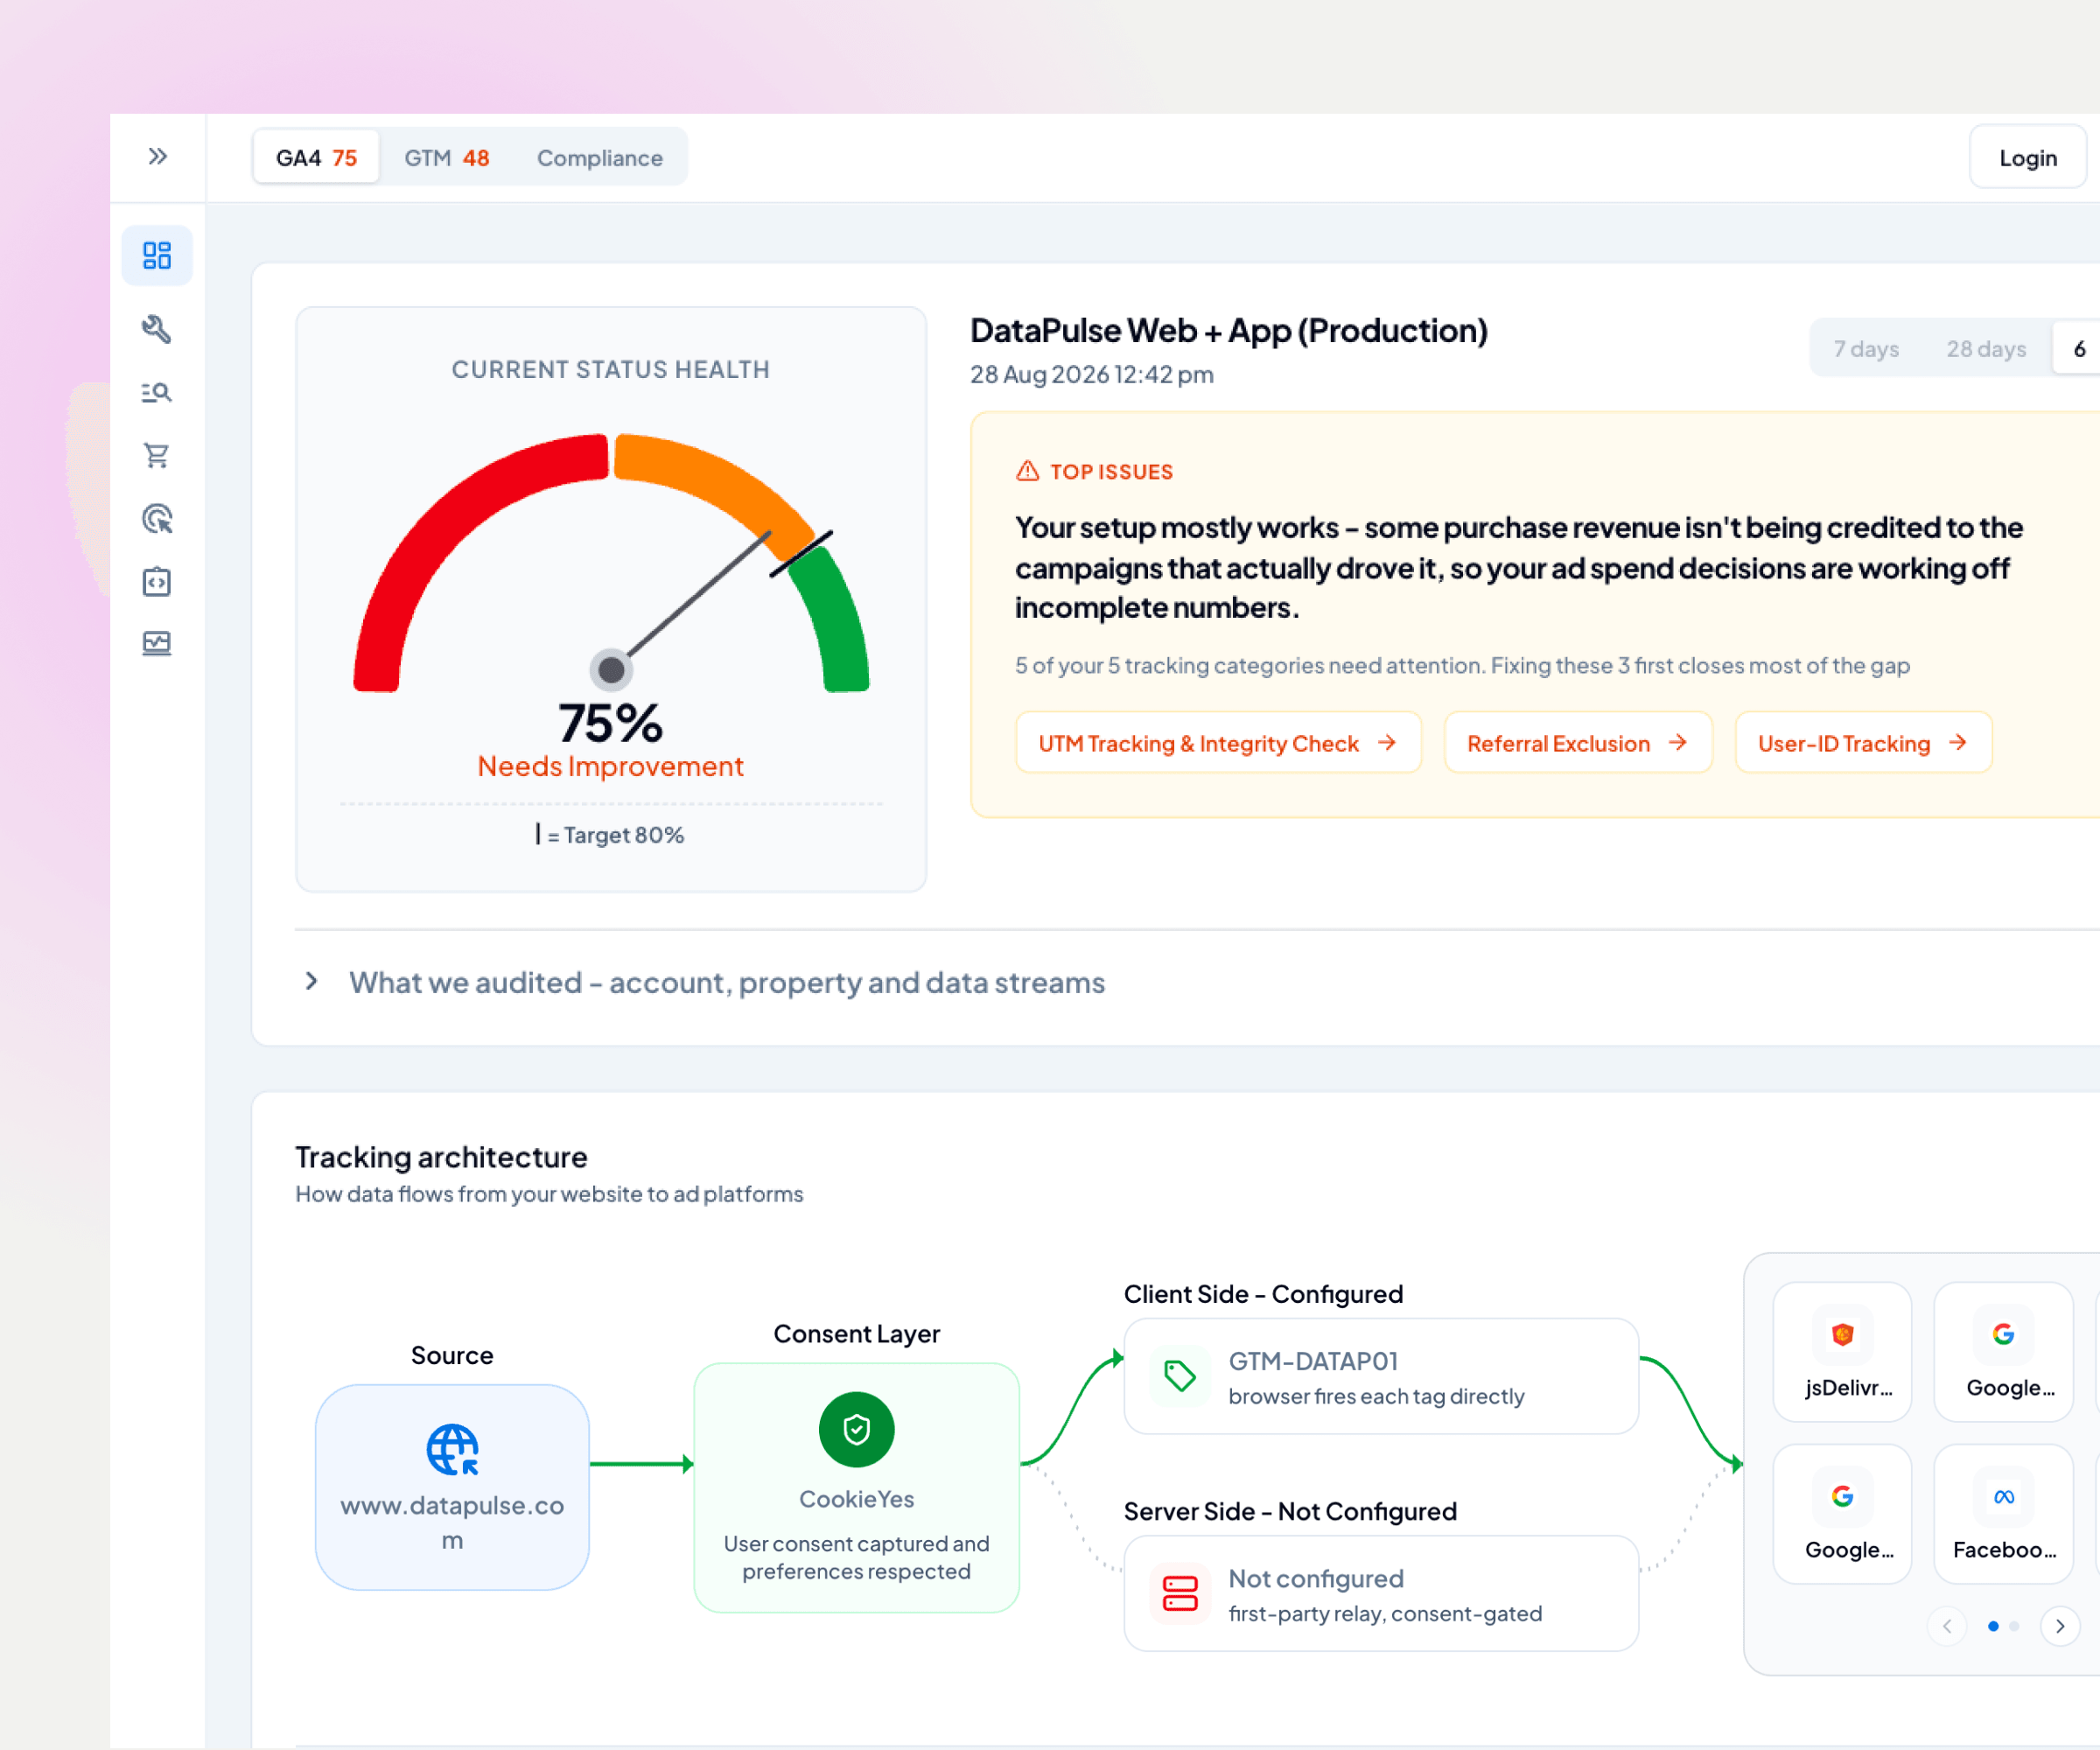Click the first carousel pagination dot

point(1993,1627)
